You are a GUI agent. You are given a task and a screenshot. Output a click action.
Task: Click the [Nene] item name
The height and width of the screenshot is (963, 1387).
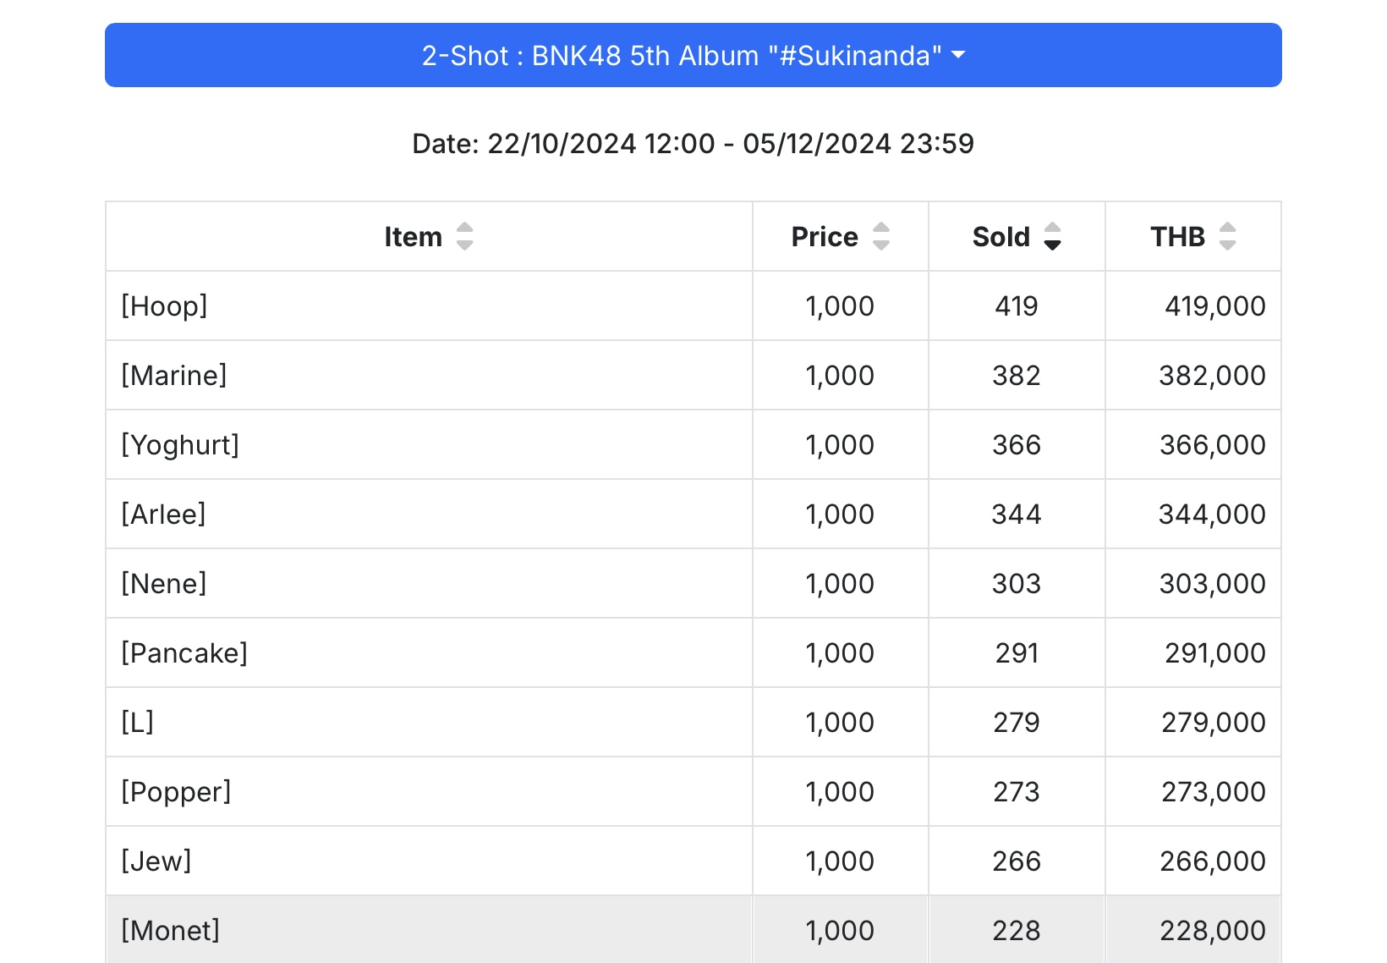[x=164, y=583]
